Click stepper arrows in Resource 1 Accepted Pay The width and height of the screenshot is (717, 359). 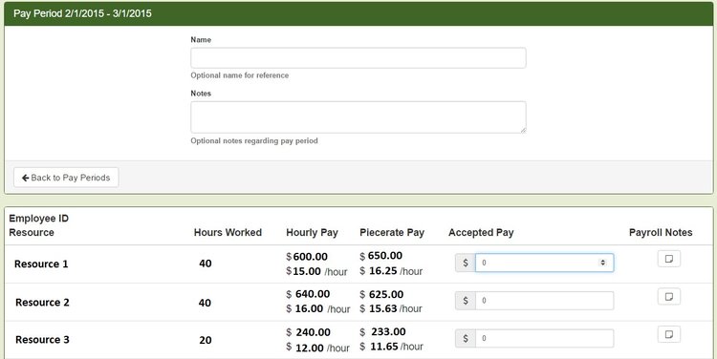pyautogui.click(x=602, y=263)
